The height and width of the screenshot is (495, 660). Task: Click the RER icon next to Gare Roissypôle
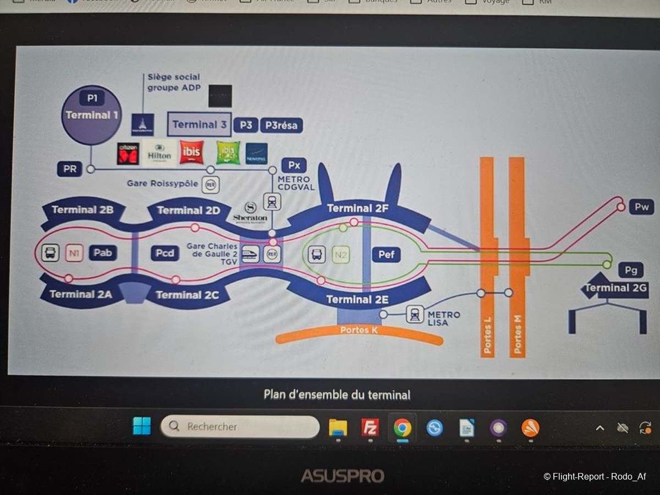pos(211,185)
